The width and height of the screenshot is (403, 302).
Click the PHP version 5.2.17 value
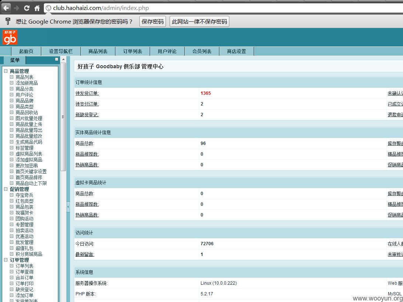point(206,294)
